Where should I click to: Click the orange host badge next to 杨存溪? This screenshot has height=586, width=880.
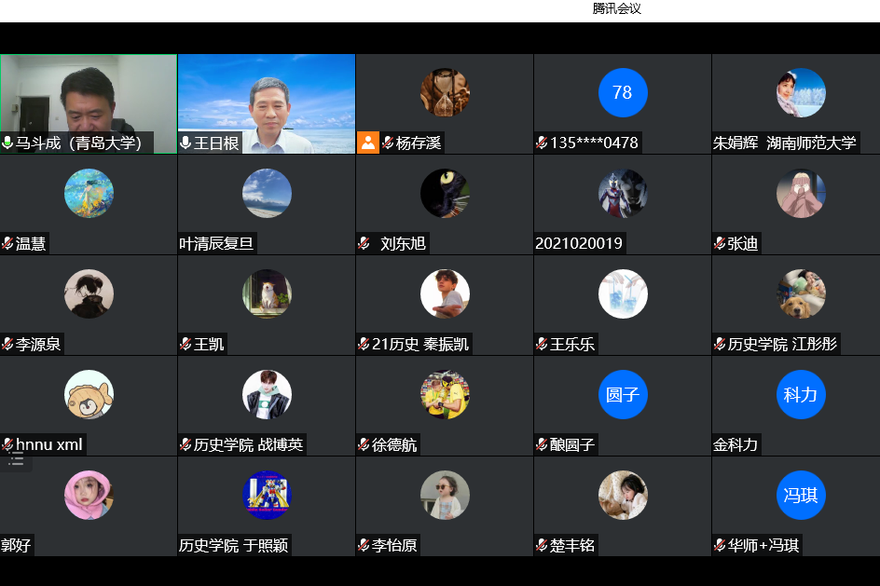(x=367, y=143)
